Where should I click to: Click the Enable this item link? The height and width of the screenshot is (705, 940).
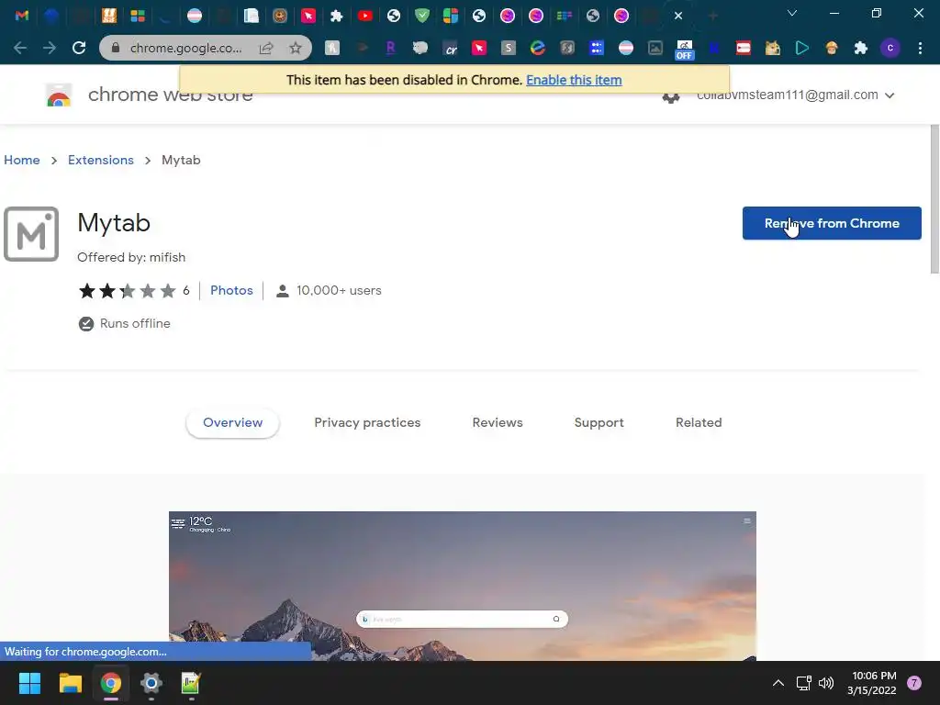[574, 80]
